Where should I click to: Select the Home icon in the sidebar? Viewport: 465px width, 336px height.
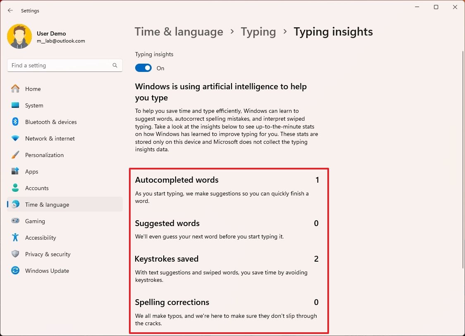point(17,89)
